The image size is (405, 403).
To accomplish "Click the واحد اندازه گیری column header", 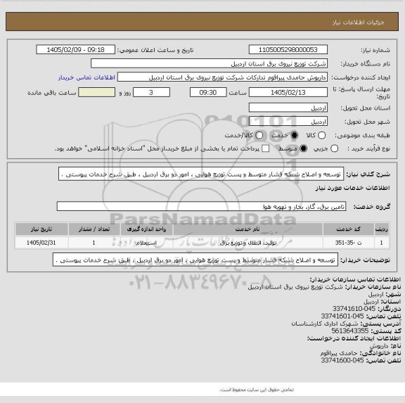I will pos(146,229).
